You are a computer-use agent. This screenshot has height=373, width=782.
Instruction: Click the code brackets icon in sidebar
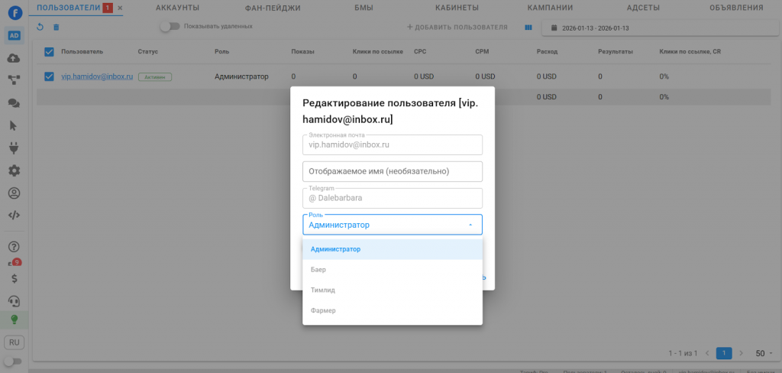pyautogui.click(x=14, y=215)
